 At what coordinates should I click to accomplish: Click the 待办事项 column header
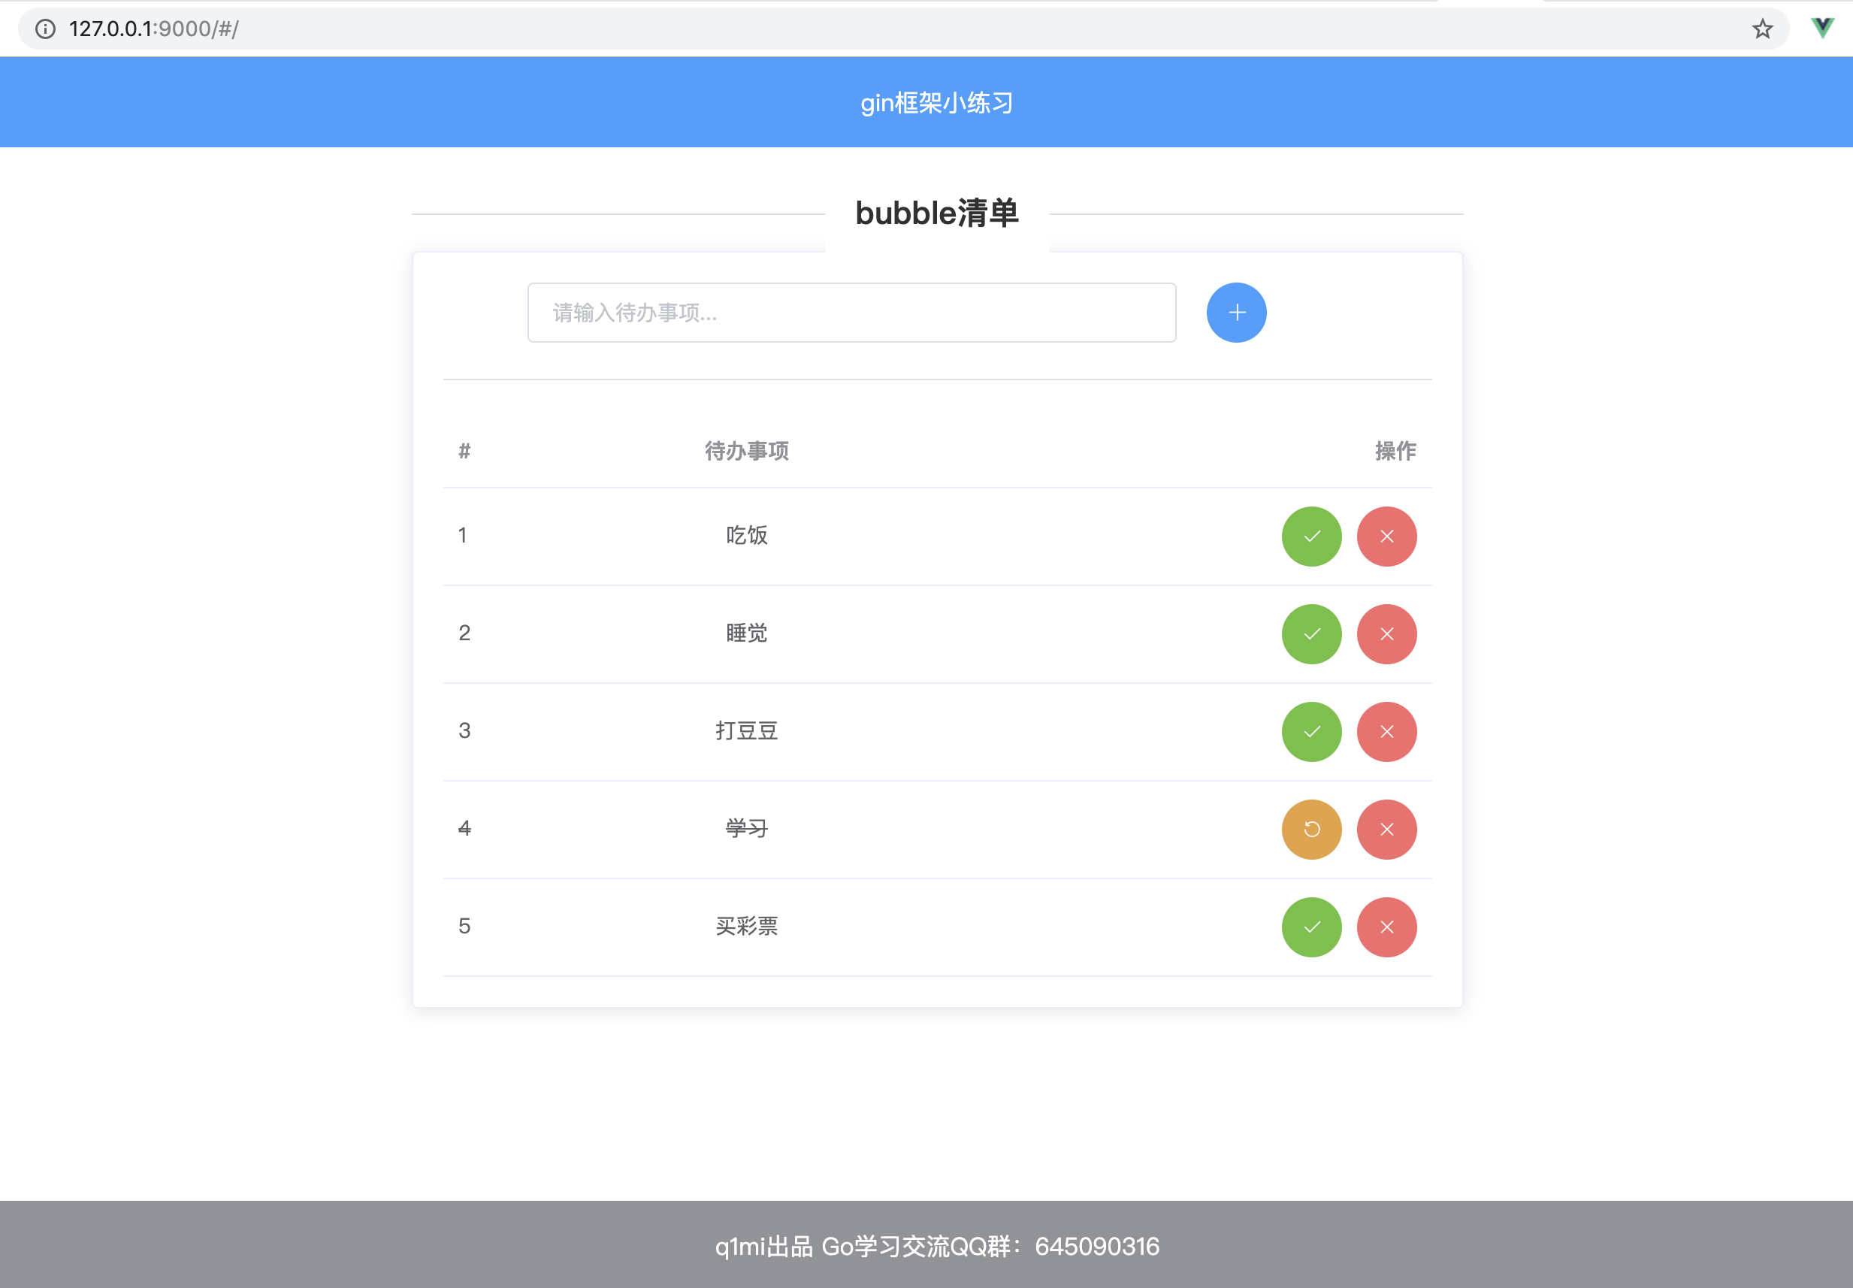click(x=745, y=450)
